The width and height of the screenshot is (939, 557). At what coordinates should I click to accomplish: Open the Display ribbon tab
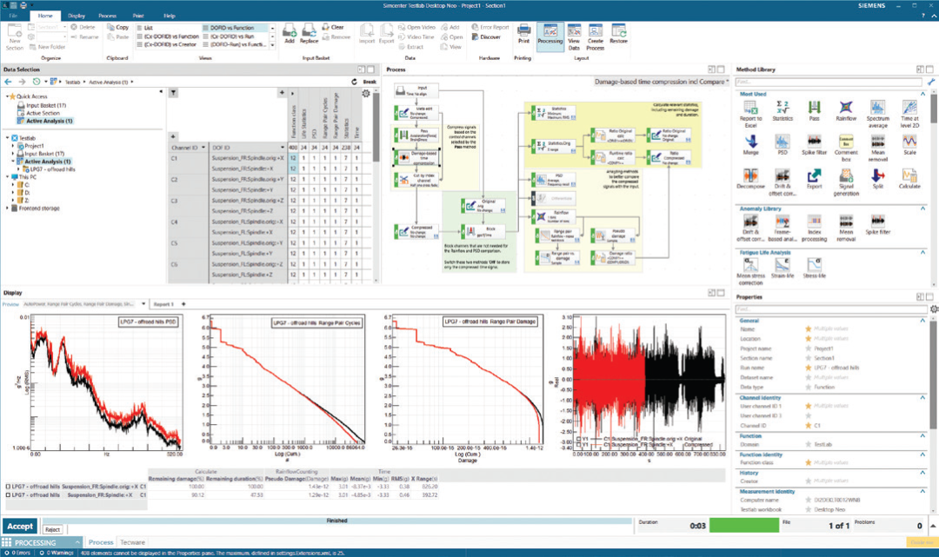coord(77,16)
